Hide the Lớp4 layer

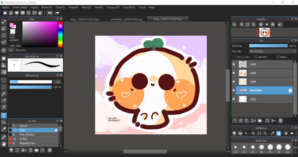click(234, 82)
